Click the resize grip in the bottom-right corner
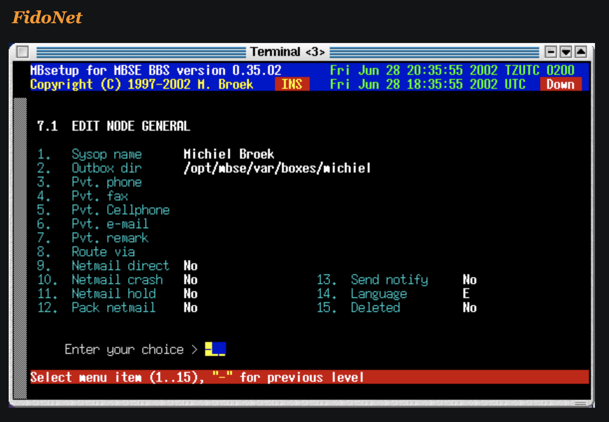 click(x=580, y=403)
